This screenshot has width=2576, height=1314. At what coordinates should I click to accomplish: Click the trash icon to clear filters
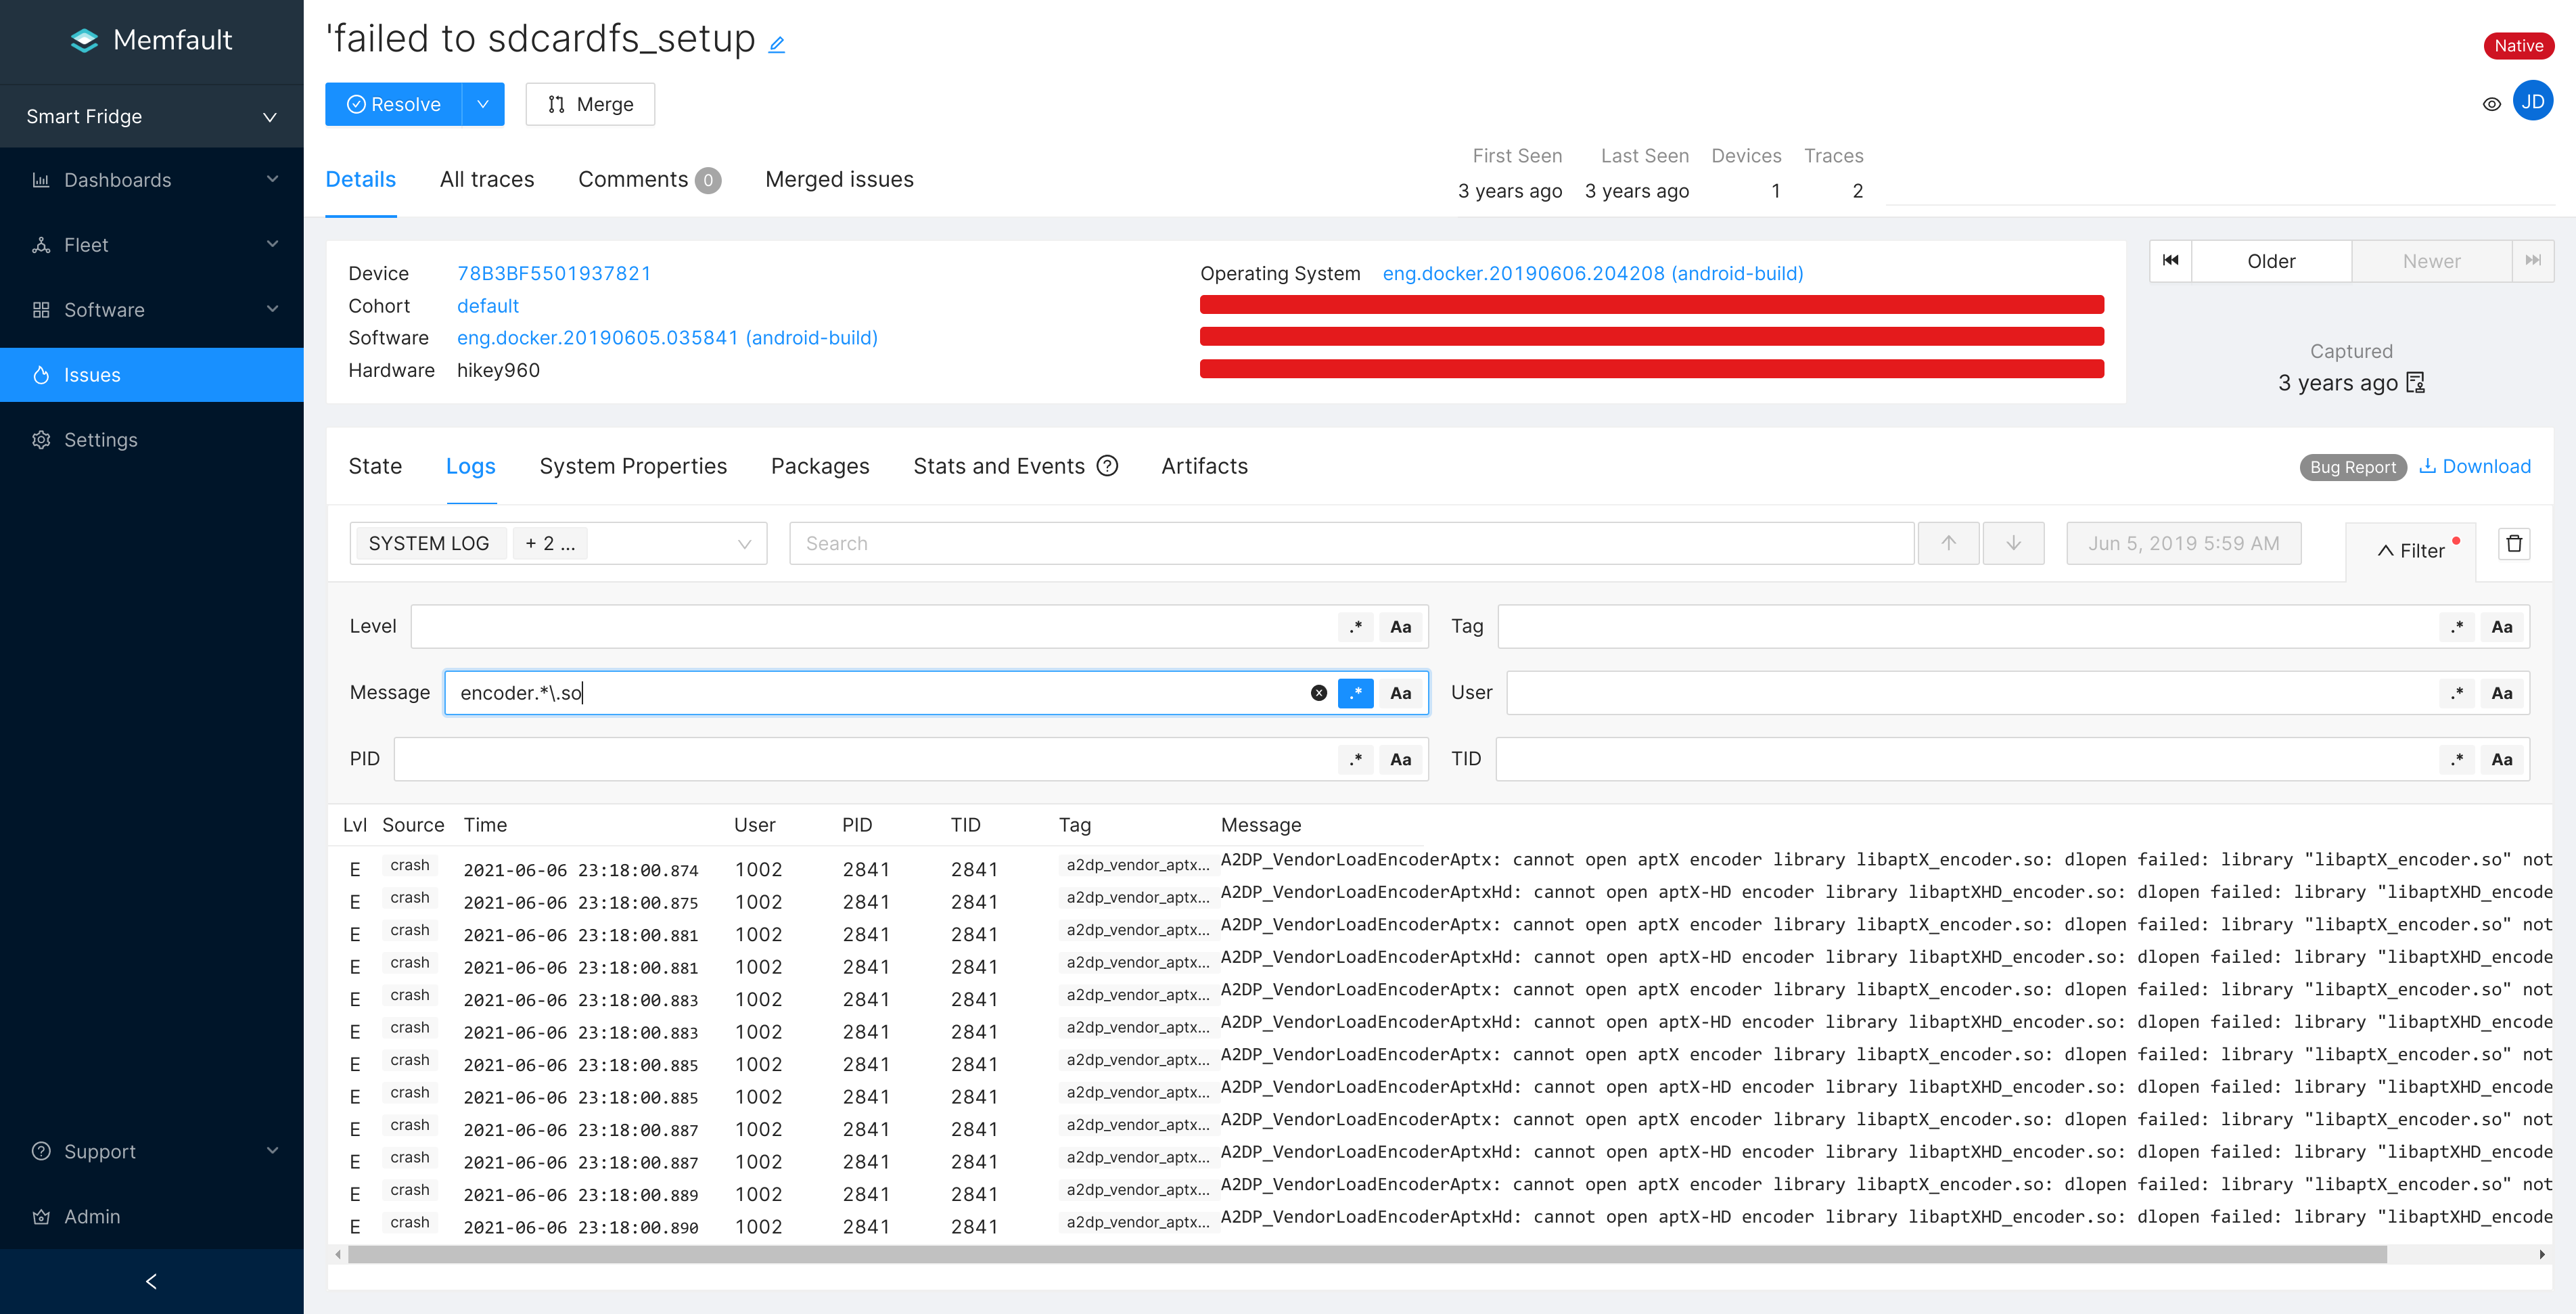[x=2514, y=544]
